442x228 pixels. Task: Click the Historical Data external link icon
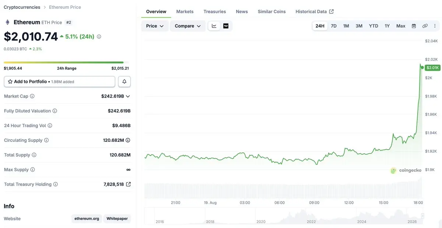(331, 11)
